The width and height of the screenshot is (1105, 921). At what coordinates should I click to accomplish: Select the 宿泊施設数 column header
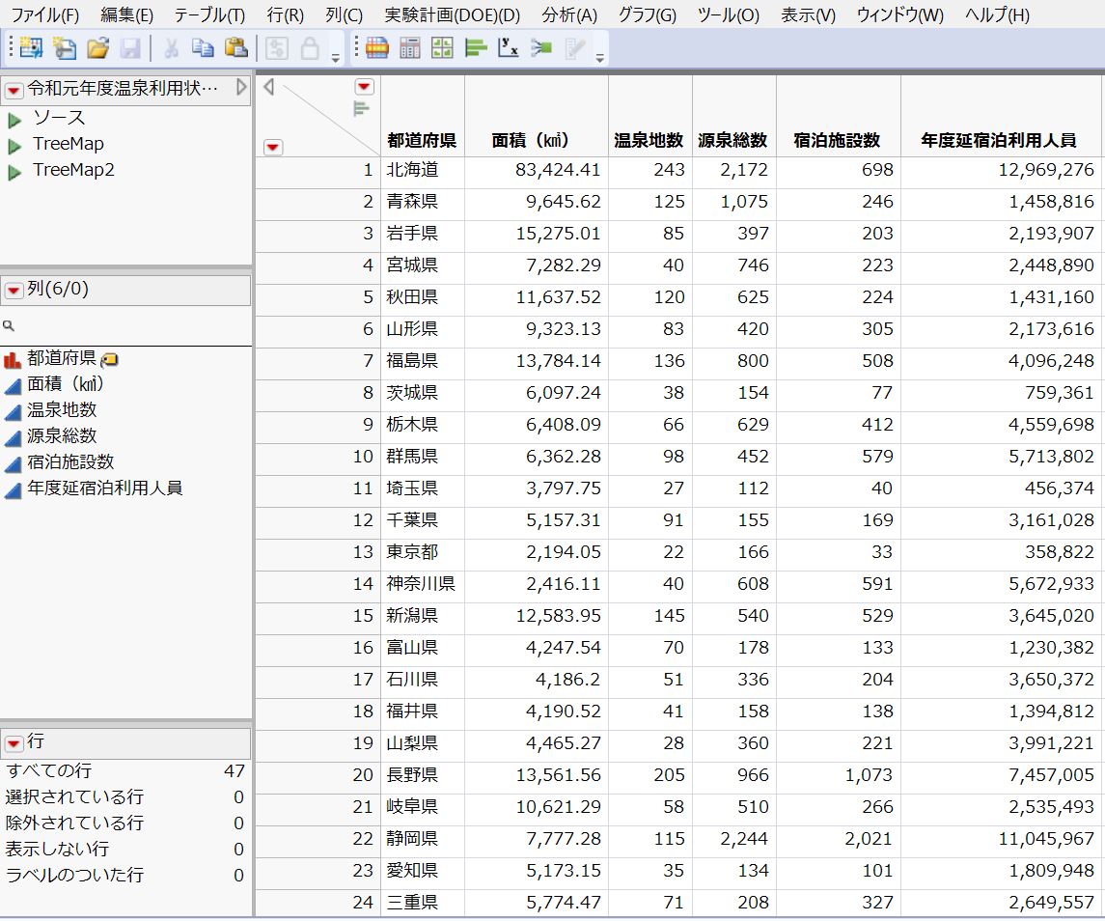[x=838, y=140]
